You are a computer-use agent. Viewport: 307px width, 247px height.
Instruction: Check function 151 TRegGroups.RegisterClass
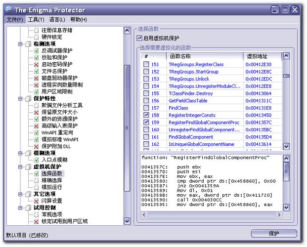(x=146, y=64)
